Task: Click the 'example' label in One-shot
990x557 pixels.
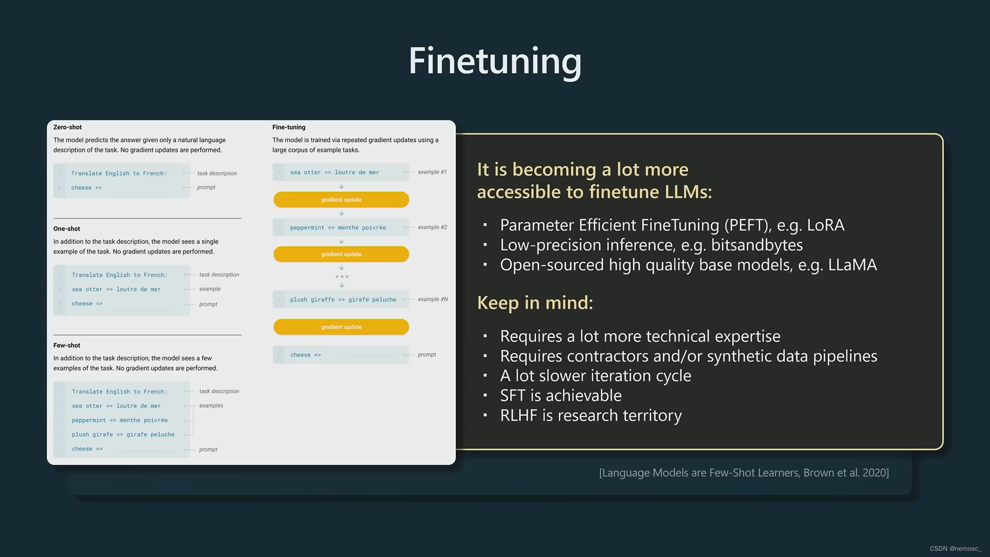Action: 210,289
